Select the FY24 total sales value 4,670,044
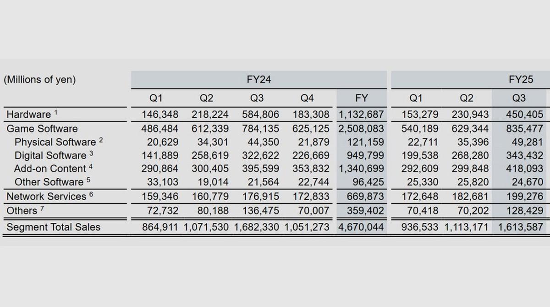The width and height of the screenshot is (550, 307). 361,227
